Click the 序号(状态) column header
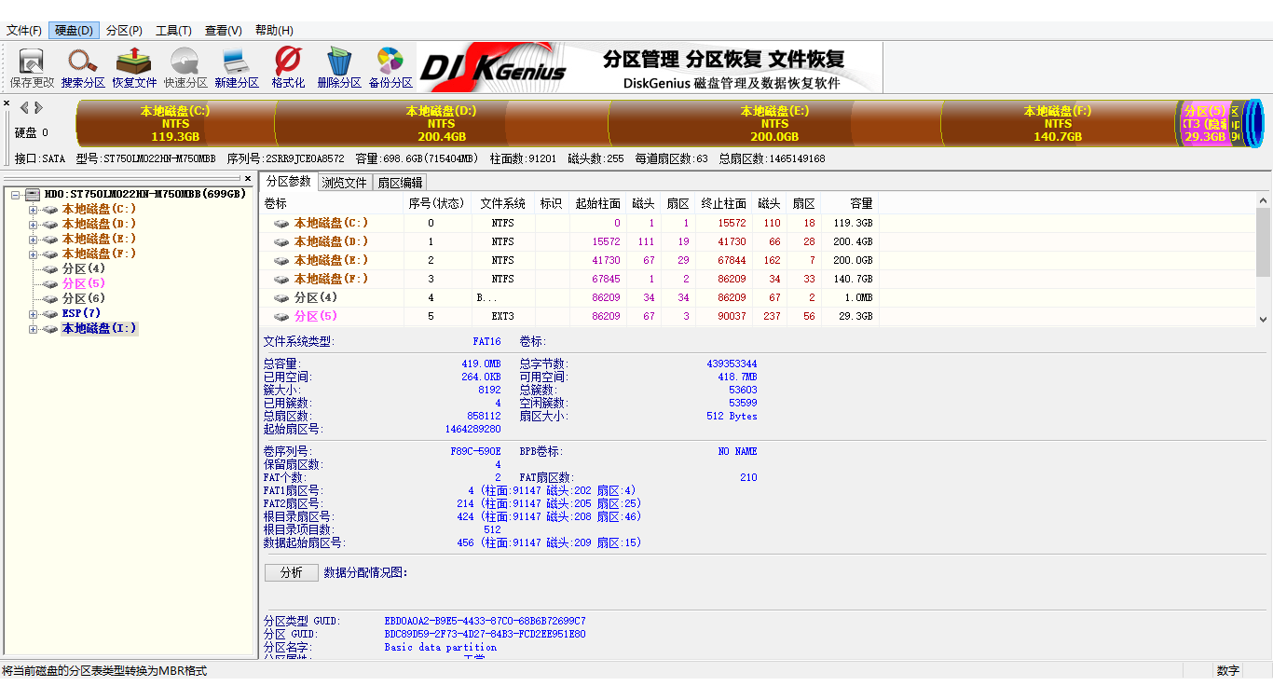 click(x=436, y=203)
